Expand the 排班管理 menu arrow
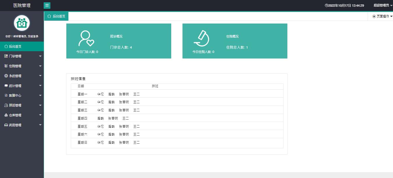 click(40, 105)
